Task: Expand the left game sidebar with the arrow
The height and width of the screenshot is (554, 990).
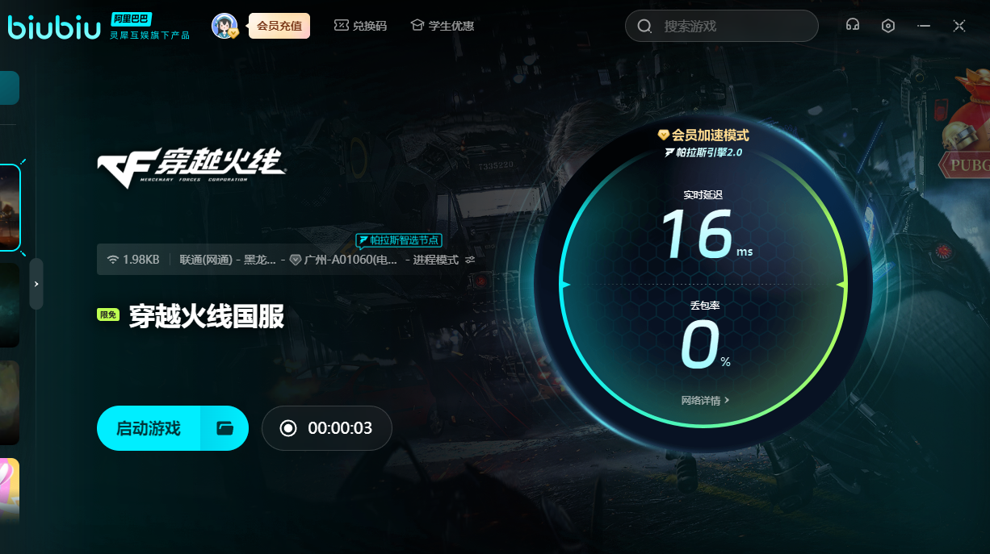Action: point(36,284)
